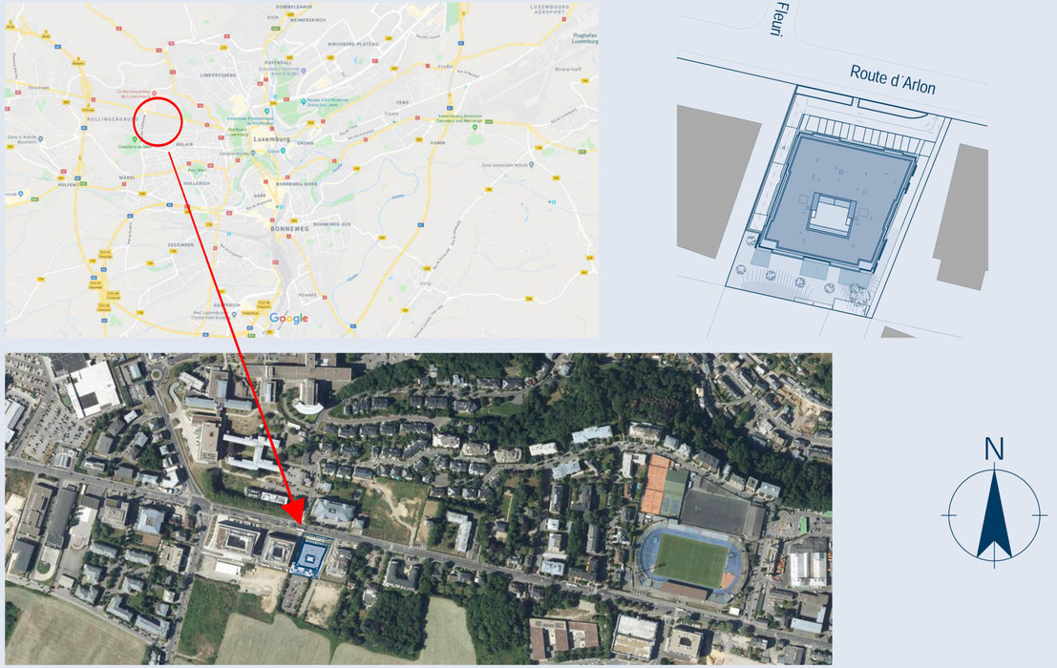This screenshot has width=1057, height=668.
Task: Click the Route d'Arlon street label
Action: tap(893, 80)
